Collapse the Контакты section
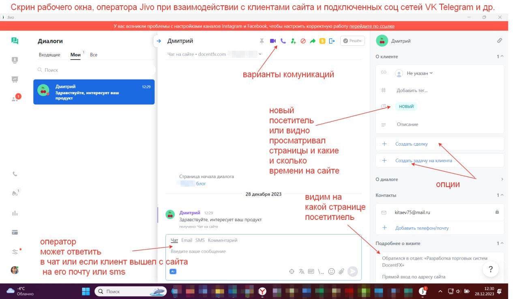The image size is (519, 299). click(x=502, y=195)
